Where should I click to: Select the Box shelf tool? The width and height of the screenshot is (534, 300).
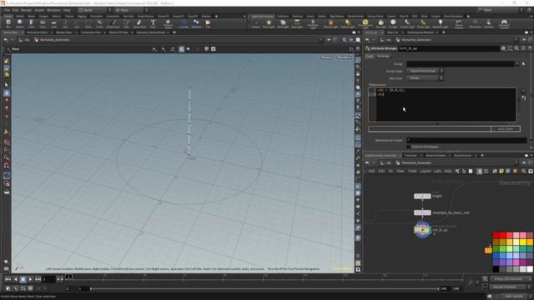click(8, 23)
